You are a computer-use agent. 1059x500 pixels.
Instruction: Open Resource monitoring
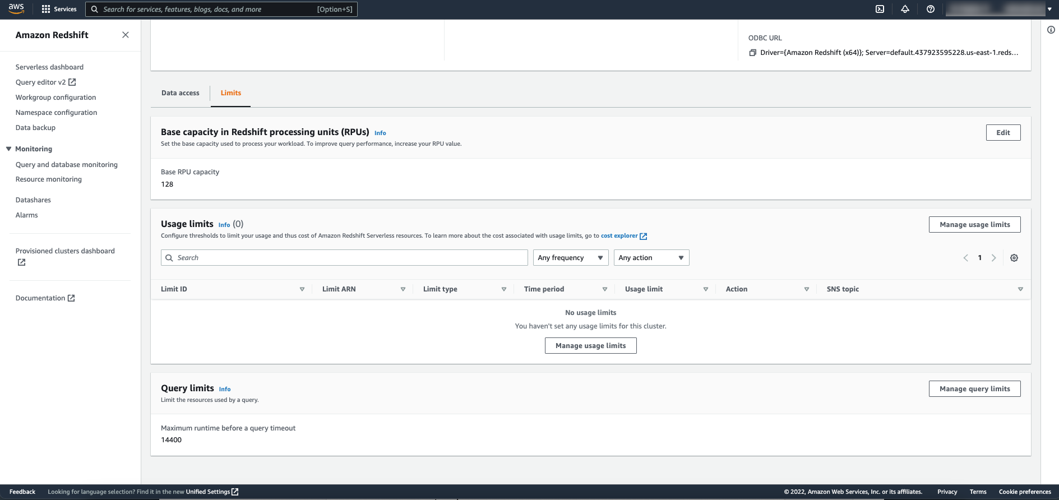click(49, 179)
